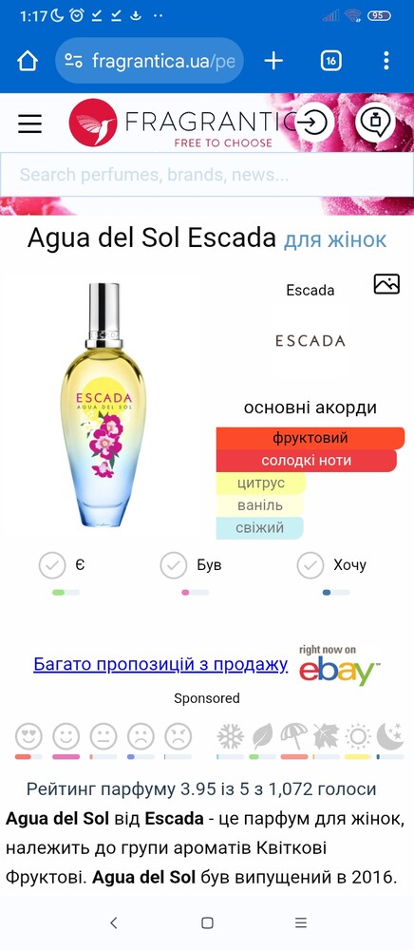This screenshot has height=950, width=414.
Task: Check the 'Хочу' (want it) circle
Action: coord(310,566)
